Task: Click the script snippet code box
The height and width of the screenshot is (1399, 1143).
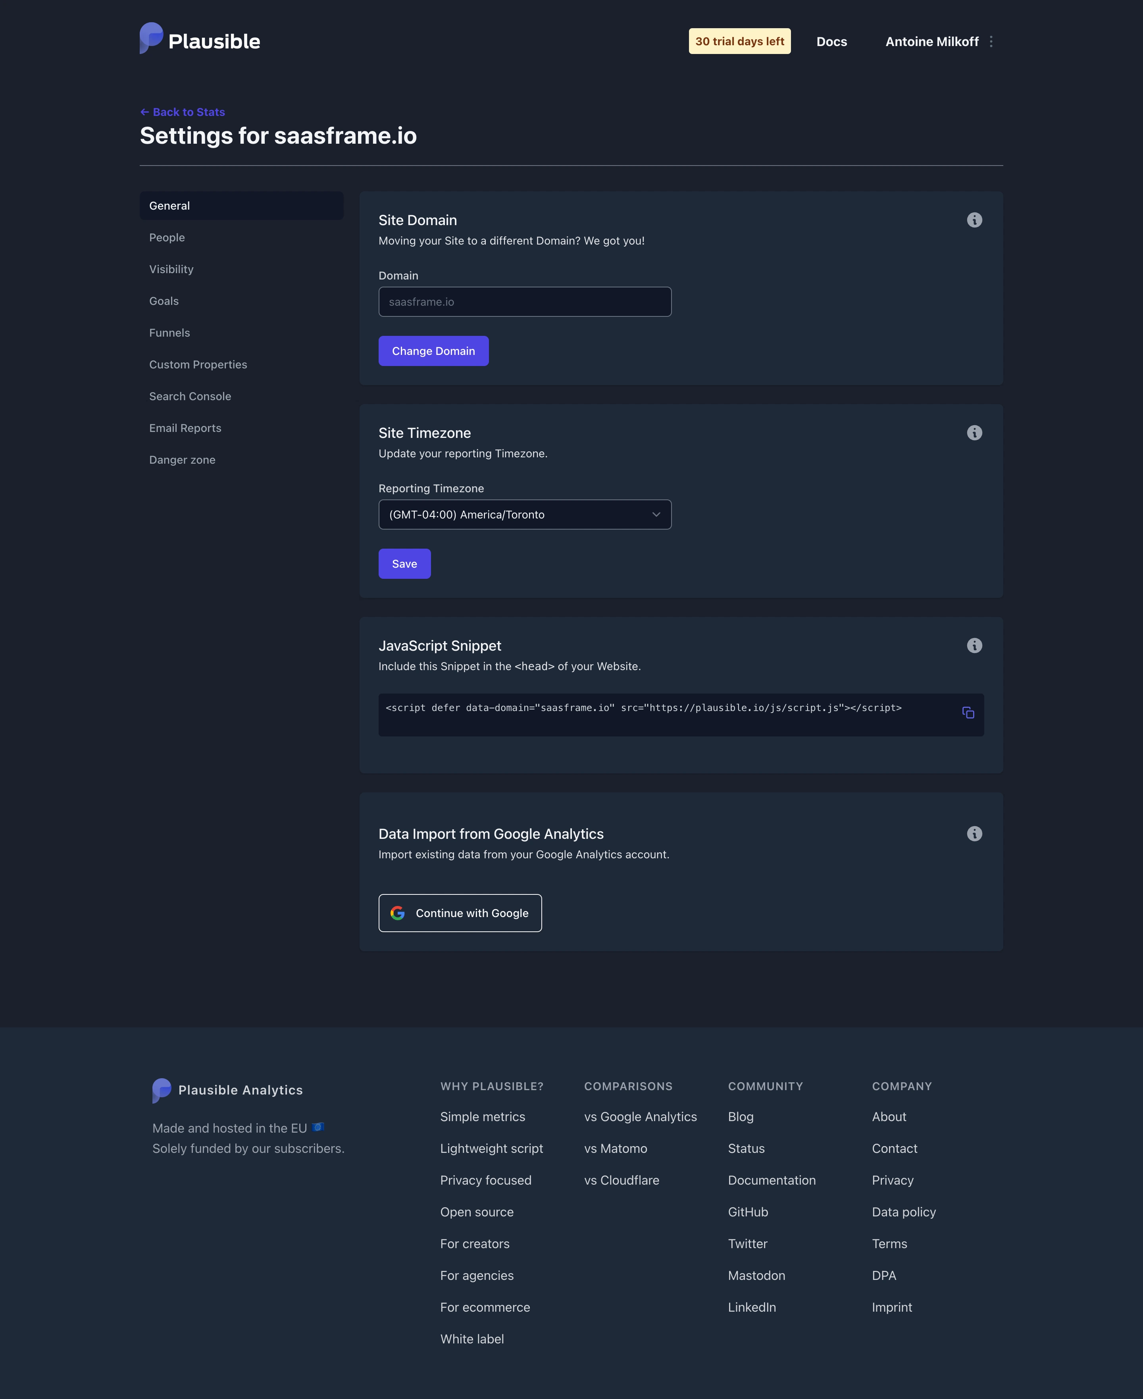Action: pos(681,715)
